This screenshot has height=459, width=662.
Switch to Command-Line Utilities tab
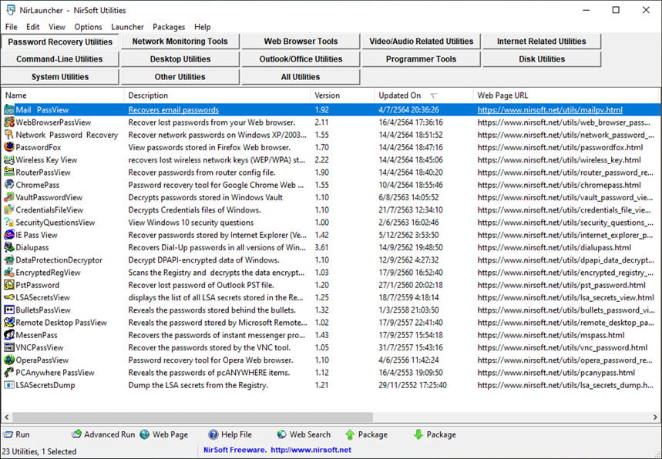click(59, 59)
